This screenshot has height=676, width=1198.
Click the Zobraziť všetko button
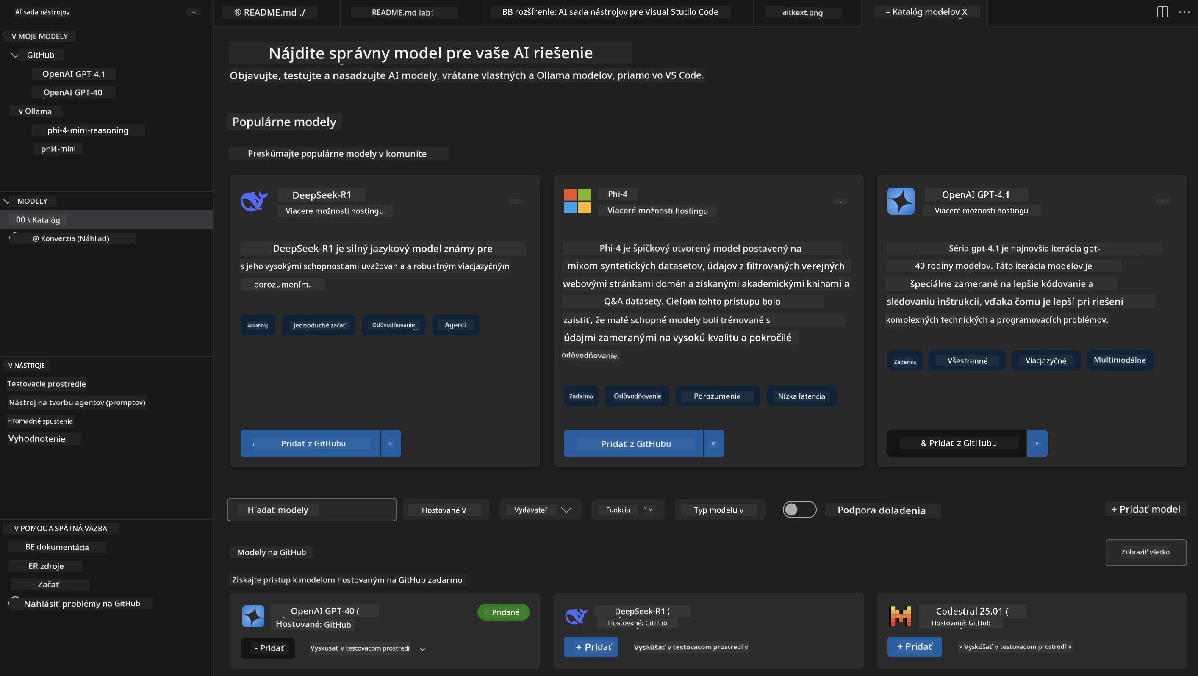[1145, 552]
